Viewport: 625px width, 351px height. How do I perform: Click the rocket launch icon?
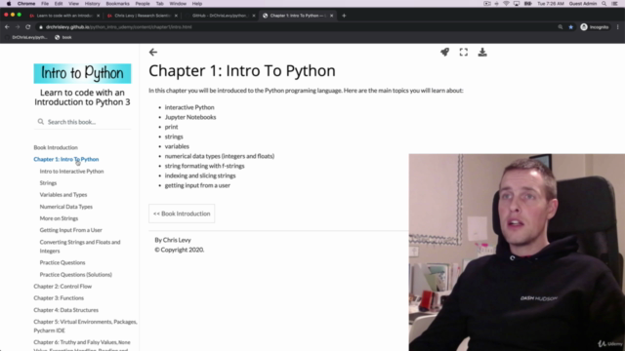[445, 52]
